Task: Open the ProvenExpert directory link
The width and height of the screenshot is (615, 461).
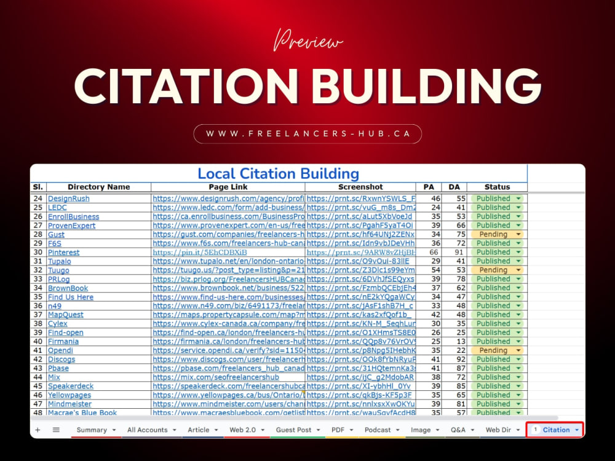Action: (x=71, y=226)
